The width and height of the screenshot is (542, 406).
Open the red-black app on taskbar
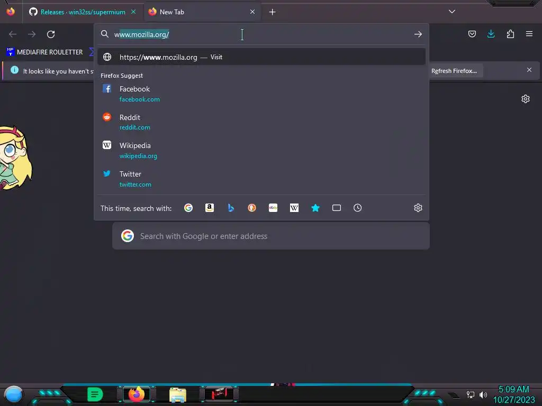(219, 393)
